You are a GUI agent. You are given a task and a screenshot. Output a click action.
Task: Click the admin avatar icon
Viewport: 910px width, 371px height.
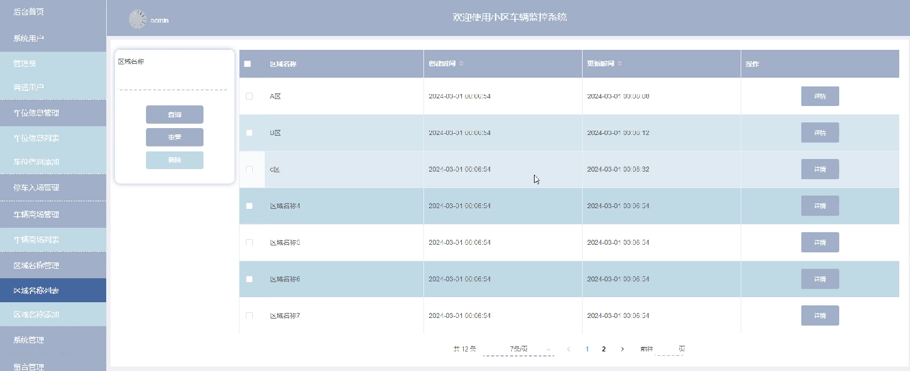point(138,19)
